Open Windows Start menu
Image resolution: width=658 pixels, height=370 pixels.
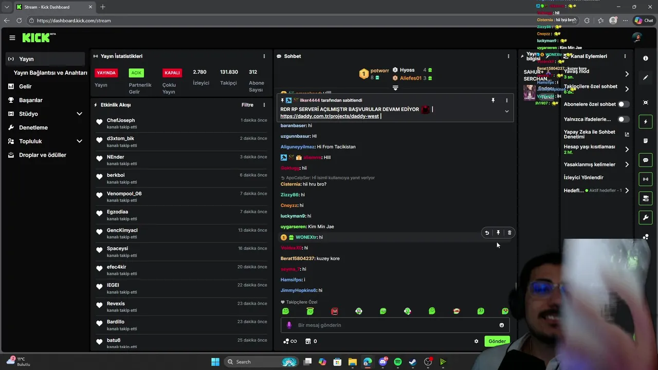point(215,362)
